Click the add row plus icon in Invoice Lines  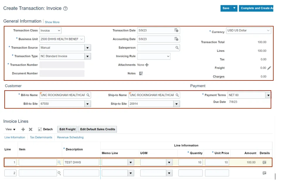(x=23, y=129)
